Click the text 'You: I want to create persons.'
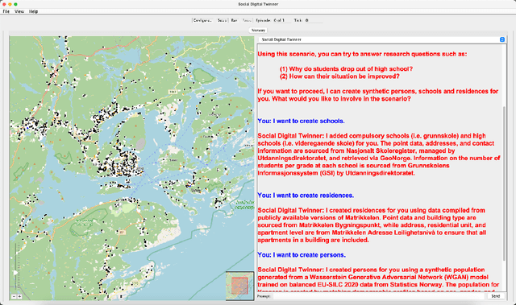 pyautogui.click(x=302, y=255)
